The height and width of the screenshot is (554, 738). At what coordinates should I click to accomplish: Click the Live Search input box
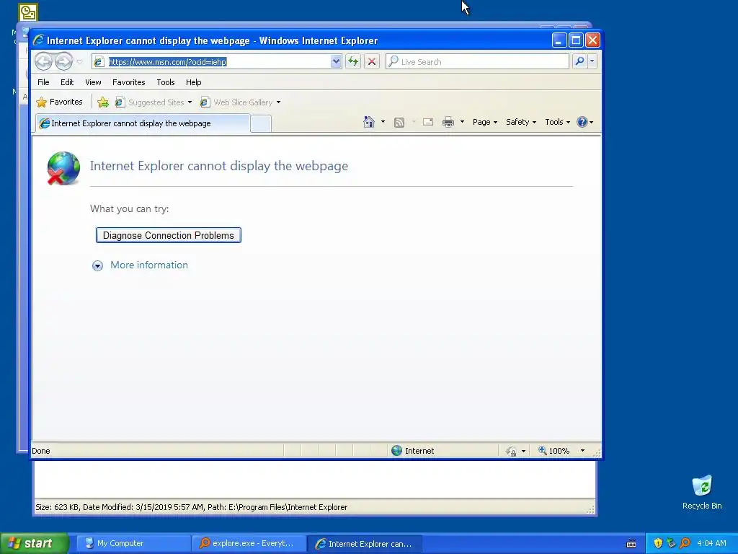click(477, 62)
